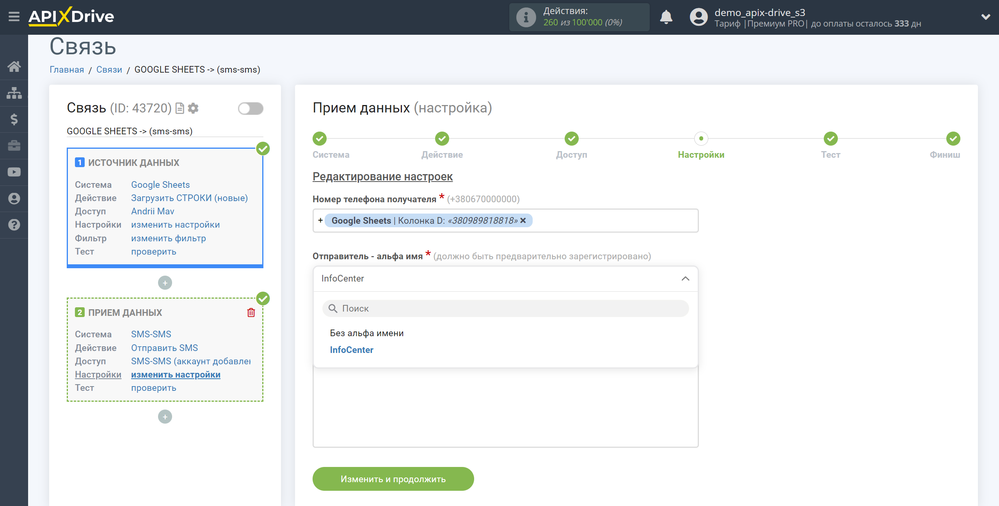Open the profile icon in the sidebar
Image resolution: width=999 pixels, height=506 pixels.
[14, 198]
